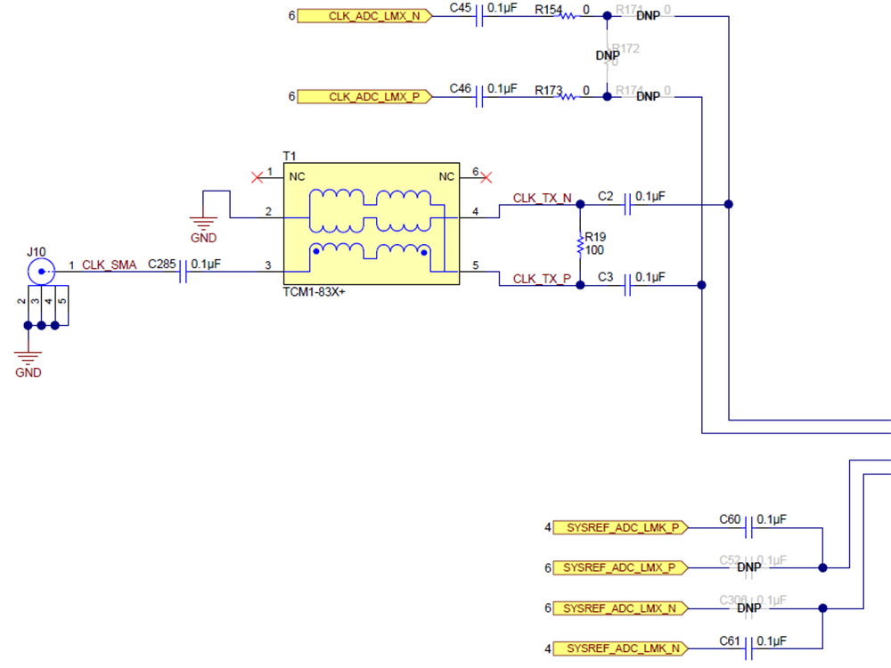Image resolution: width=891 pixels, height=668 pixels.
Task: Click zero-ohm resistor R154
Action: (568, 16)
